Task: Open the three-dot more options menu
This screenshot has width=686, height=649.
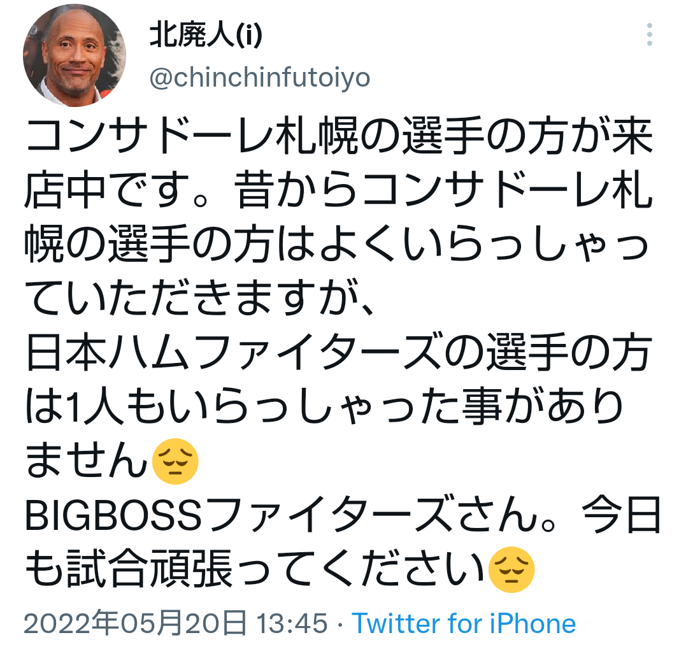Action: tap(650, 34)
